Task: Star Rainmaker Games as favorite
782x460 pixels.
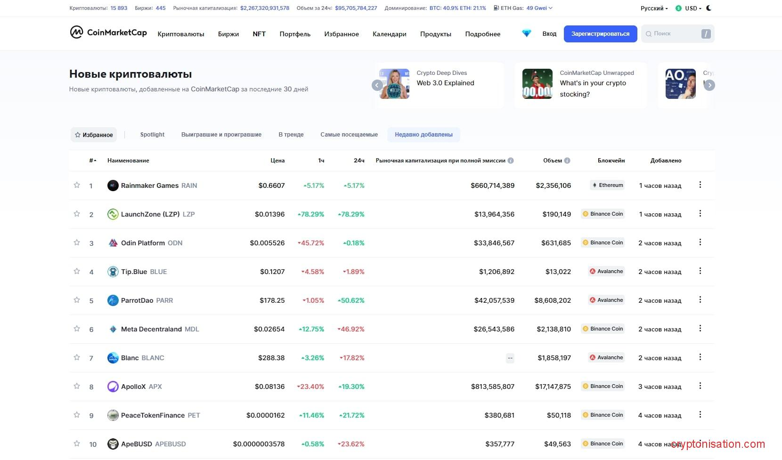Action: [x=77, y=185]
